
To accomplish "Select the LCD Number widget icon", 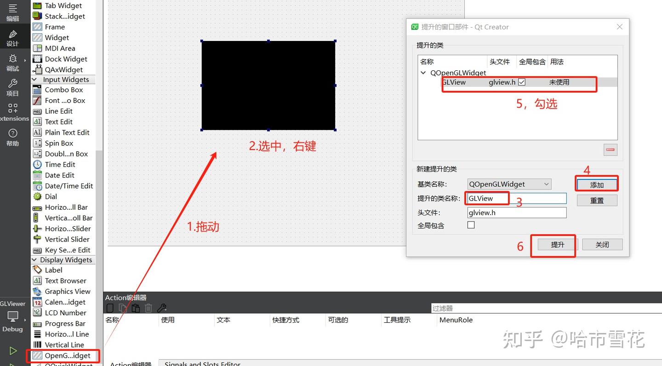I will tap(38, 313).
